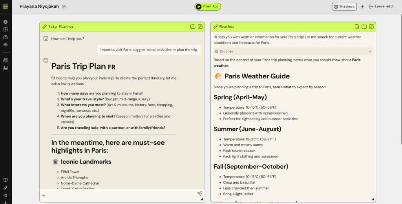The height and width of the screenshot is (204, 402).
Task: Click the app logo at top left
Action: [5, 7]
